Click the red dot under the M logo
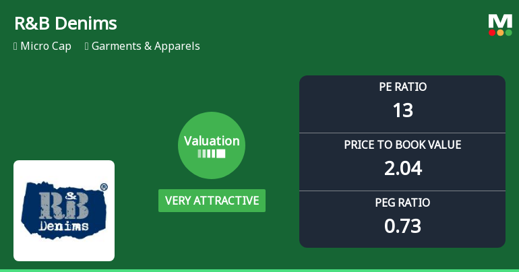519x272 pixels. tap(492, 32)
